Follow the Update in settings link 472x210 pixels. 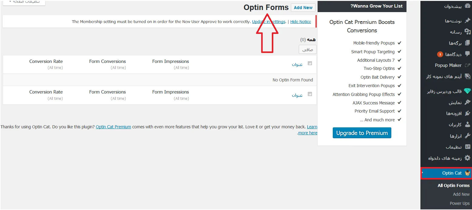269,22
